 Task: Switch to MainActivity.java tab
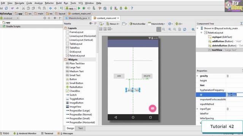(x=77, y=18)
